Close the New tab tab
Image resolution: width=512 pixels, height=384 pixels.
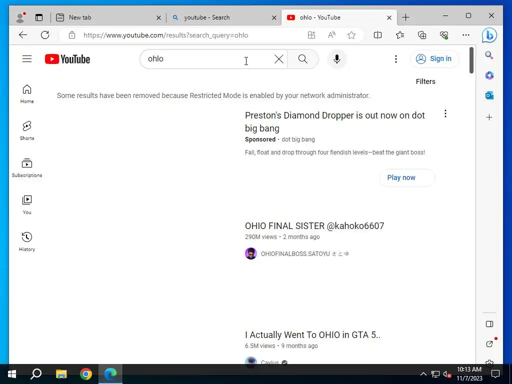[x=158, y=17]
